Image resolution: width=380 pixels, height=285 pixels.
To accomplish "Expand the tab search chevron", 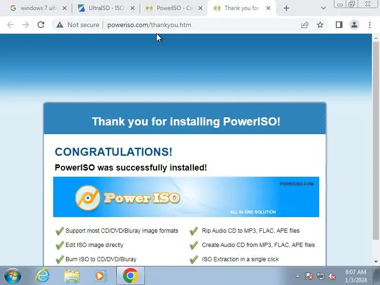I will (x=323, y=8).
